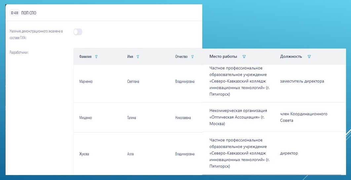Click the Место работы column header
The height and width of the screenshot is (180, 351).
point(223,56)
